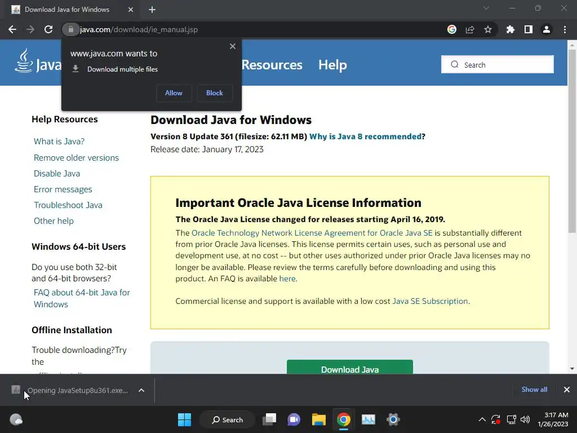The image size is (577, 433).
Task: Open the resource monitor taskbar app
Action: pos(369,419)
